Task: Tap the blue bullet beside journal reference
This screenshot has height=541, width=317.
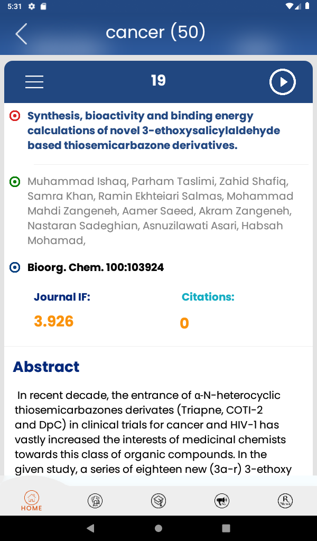Action: [15, 267]
